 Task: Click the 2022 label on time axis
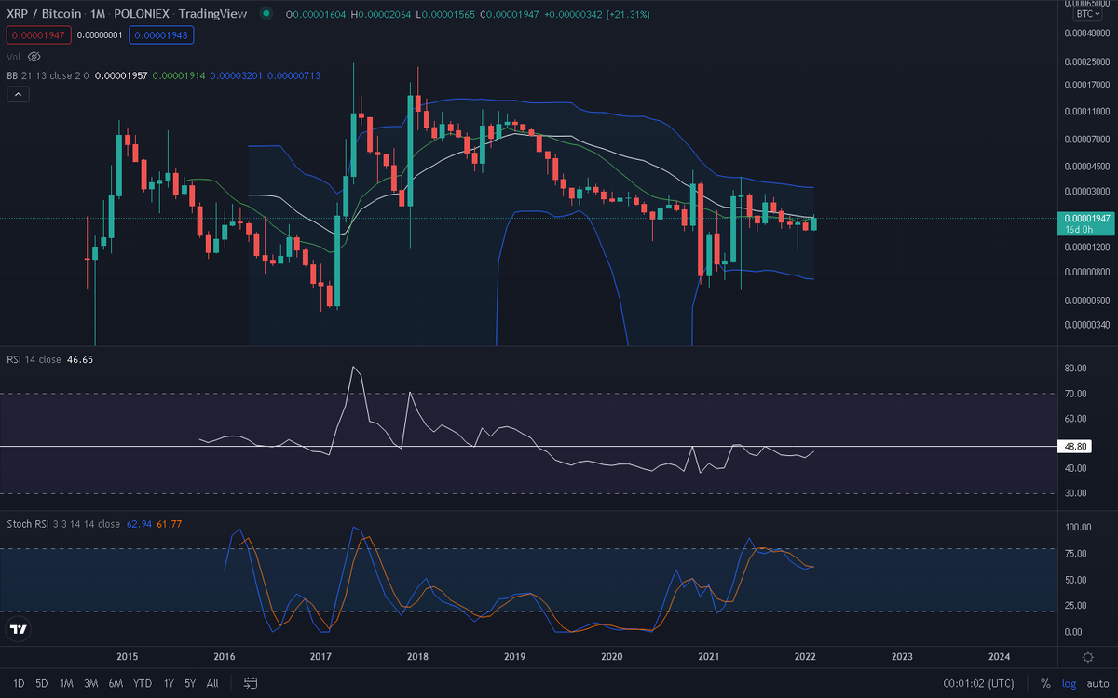tap(806, 656)
